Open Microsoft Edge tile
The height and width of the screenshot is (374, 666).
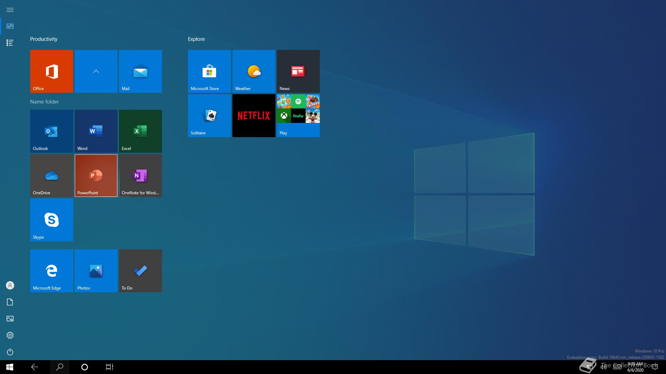pos(52,271)
